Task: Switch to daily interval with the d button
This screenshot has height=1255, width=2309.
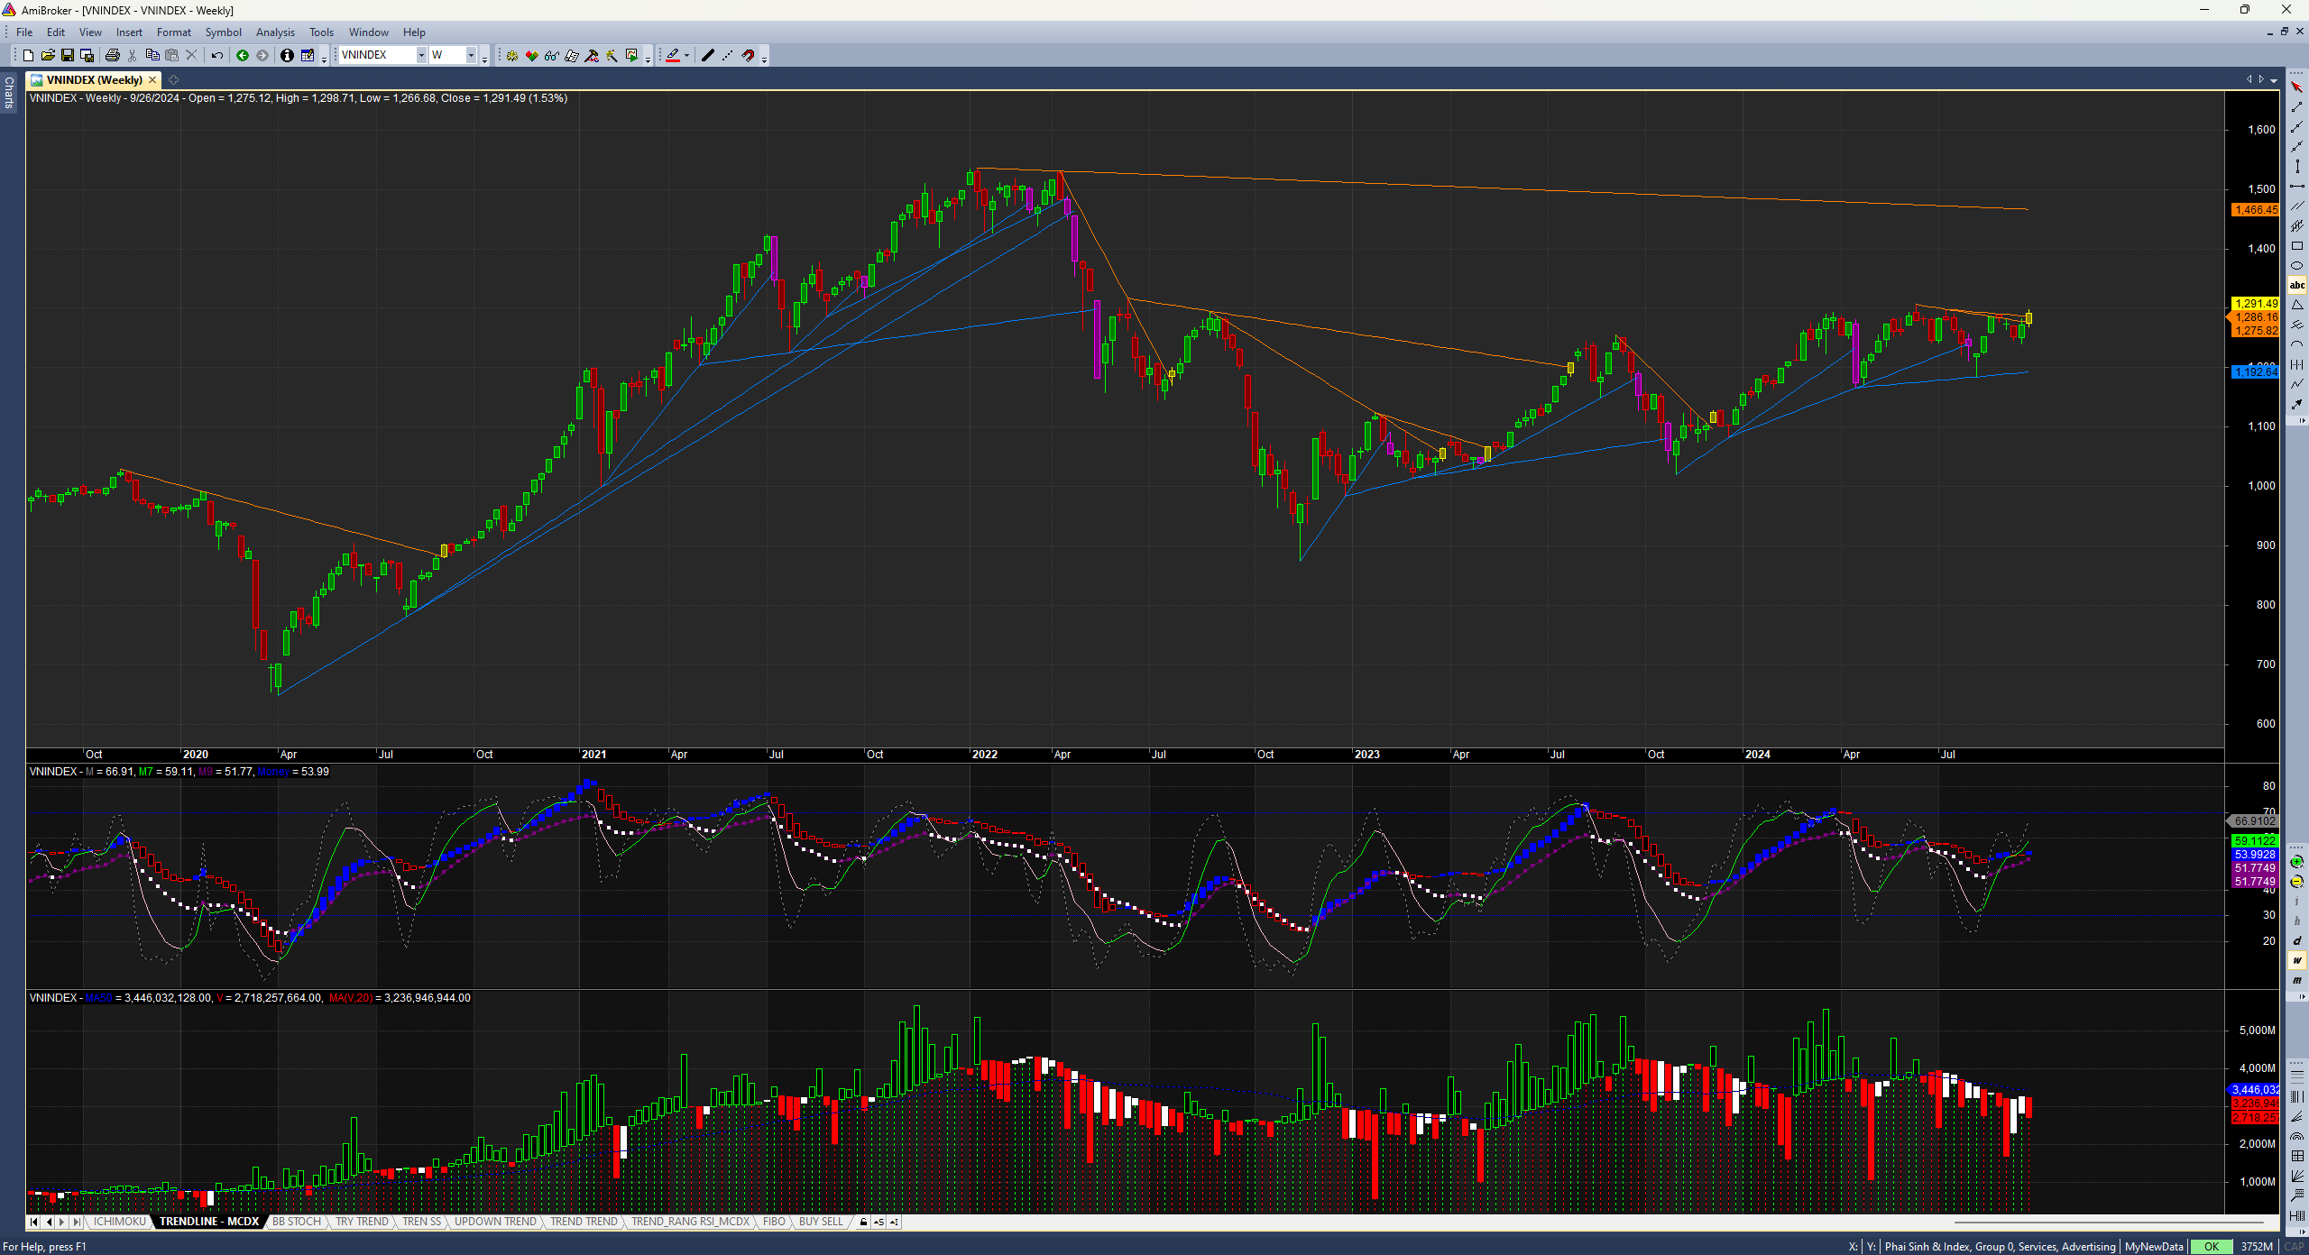Action: (x=2297, y=940)
